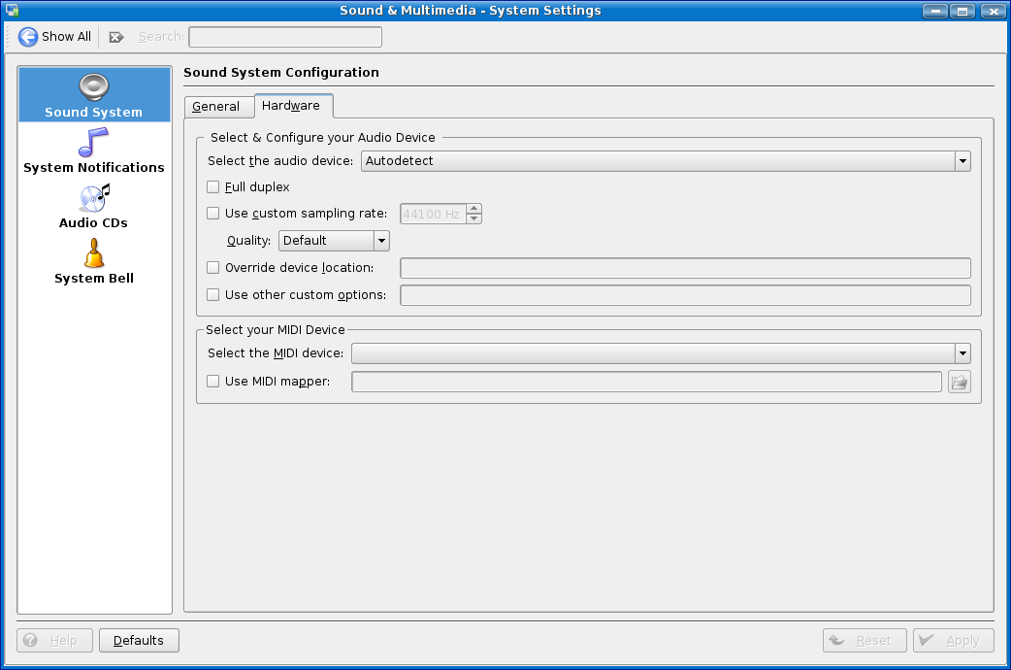Open the window menu icon in title bar
1011x670 pixels.
13,11
